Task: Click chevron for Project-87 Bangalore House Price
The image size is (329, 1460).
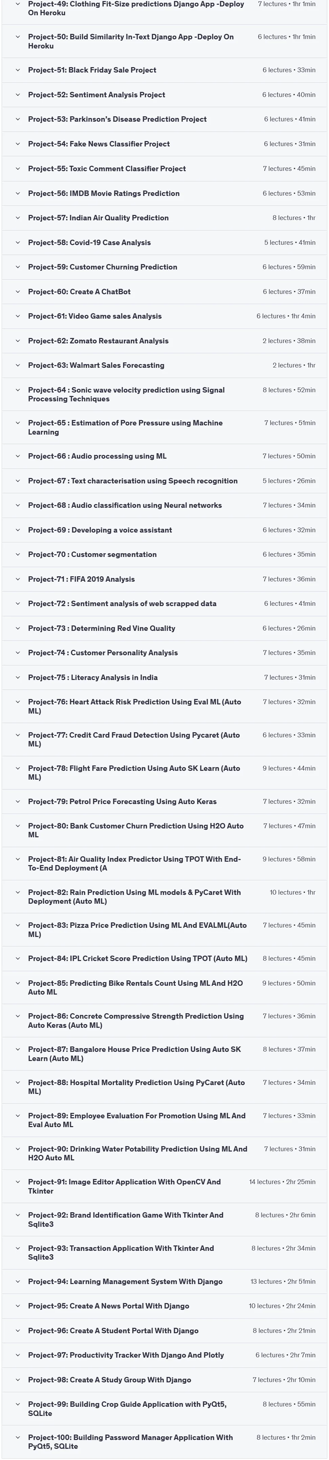Action: tap(18, 1049)
